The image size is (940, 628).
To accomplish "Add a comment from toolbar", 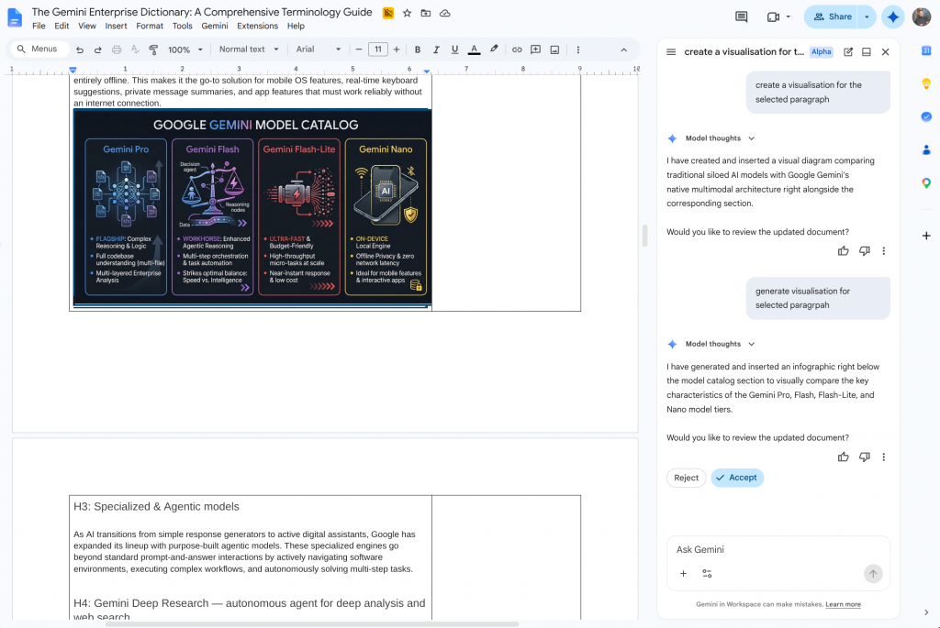I will pyautogui.click(x=535, y=50).
